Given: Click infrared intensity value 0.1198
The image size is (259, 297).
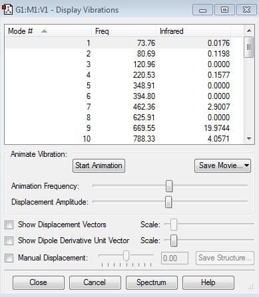Looking at the screenshot, I should coord(218,54).
